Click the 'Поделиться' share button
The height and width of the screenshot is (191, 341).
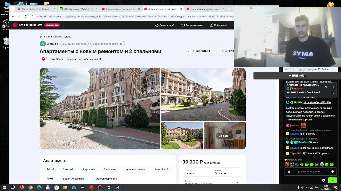point(199,51)
